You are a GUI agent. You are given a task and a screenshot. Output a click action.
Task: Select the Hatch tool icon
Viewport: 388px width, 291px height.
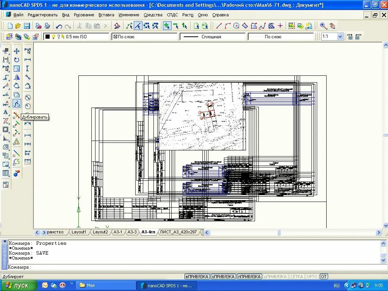[271, 26]
